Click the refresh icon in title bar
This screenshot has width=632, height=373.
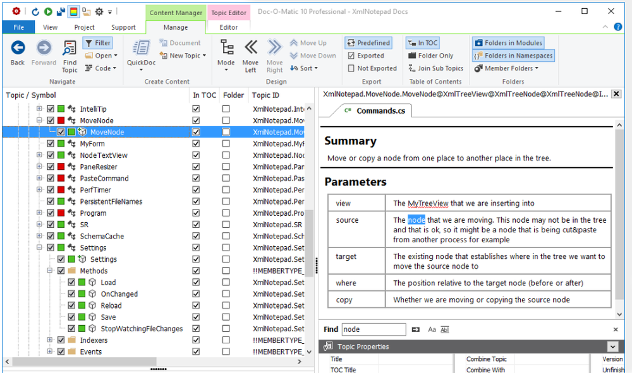tap(35, 11)
